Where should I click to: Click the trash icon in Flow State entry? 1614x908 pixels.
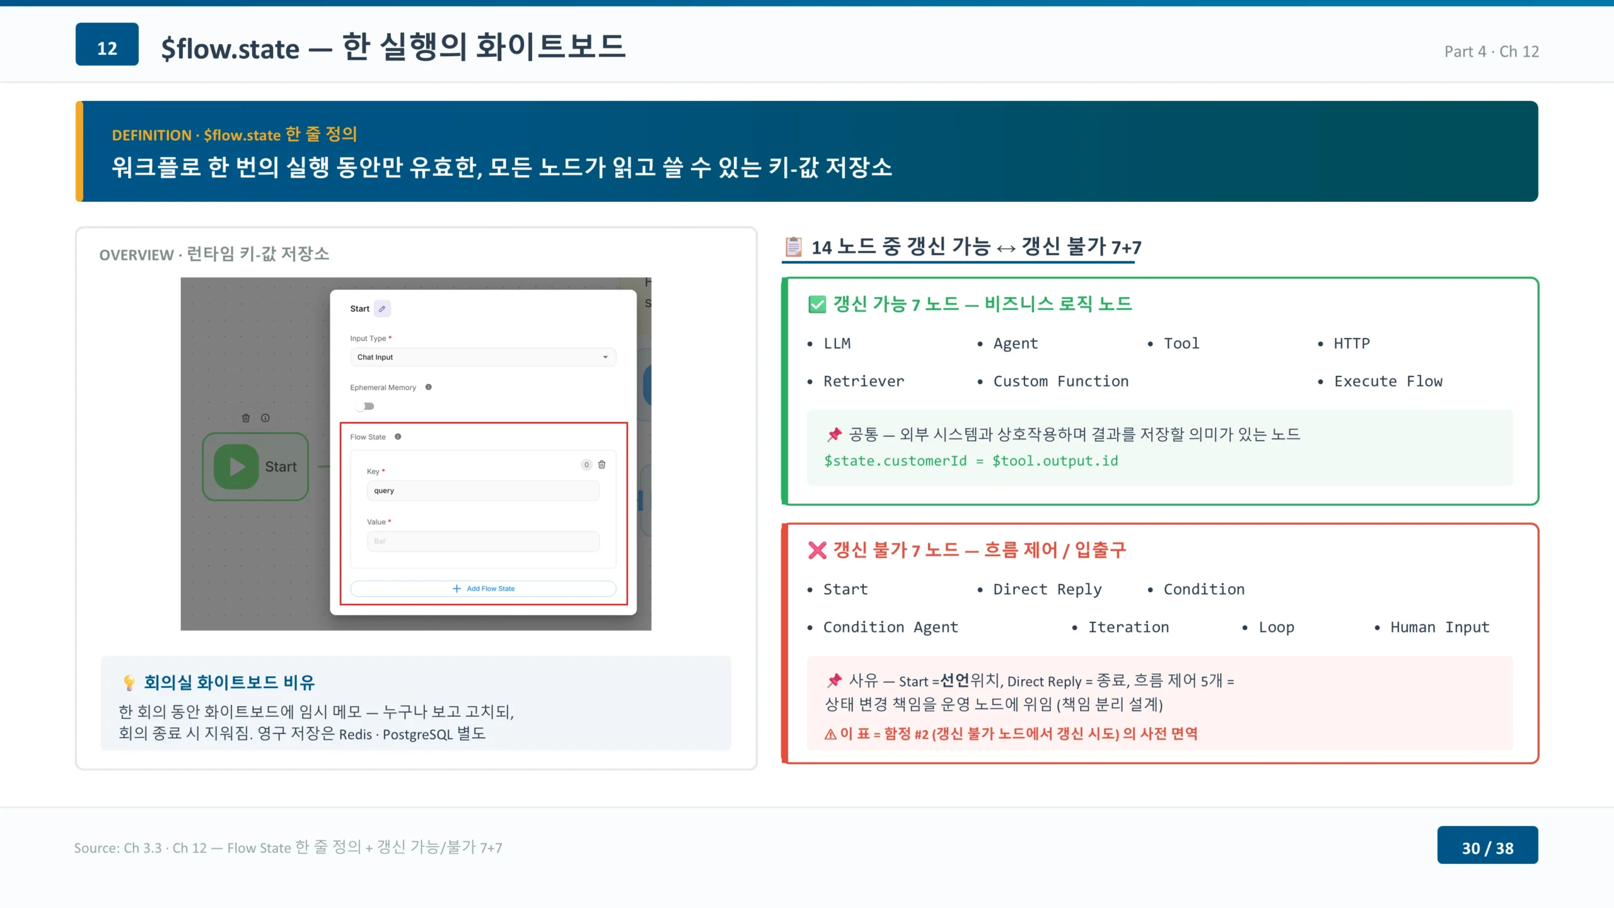coord(601,465)
